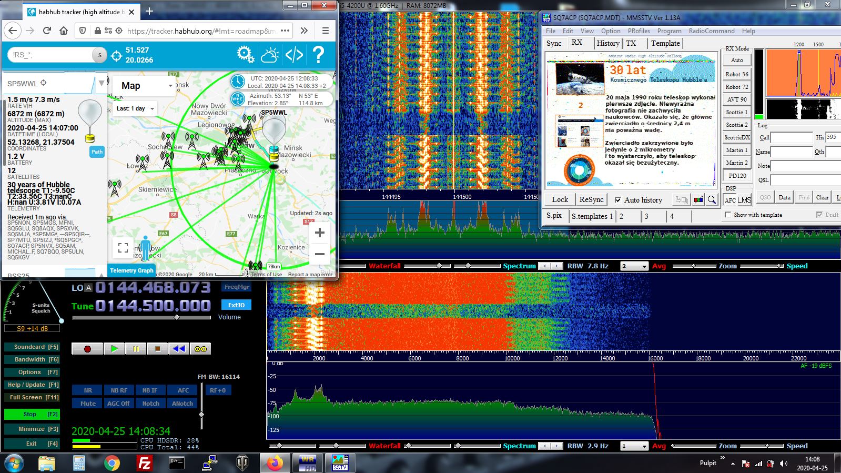Open the upper Avg value dropdown
Viewport: 841px width, 473px height.
click(x=634, y=266)
